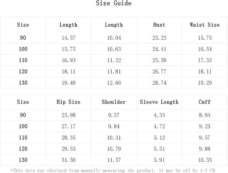Select length value 14.57
Image resolution: width=228 pixels, height=173 pixels.
tap(69, 38)
